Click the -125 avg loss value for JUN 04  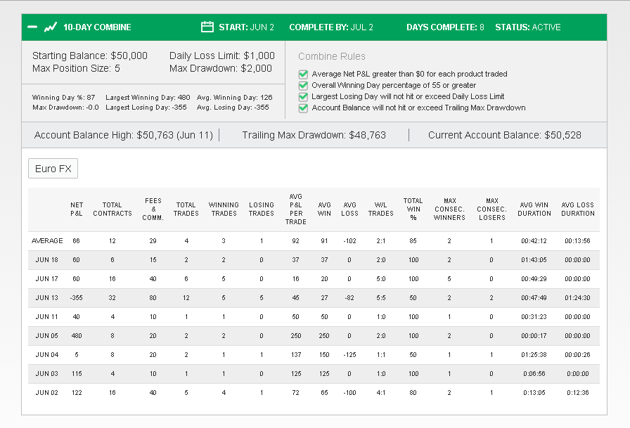coord(349,354)
